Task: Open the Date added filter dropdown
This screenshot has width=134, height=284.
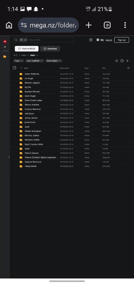Action: [x=53, y=61]
